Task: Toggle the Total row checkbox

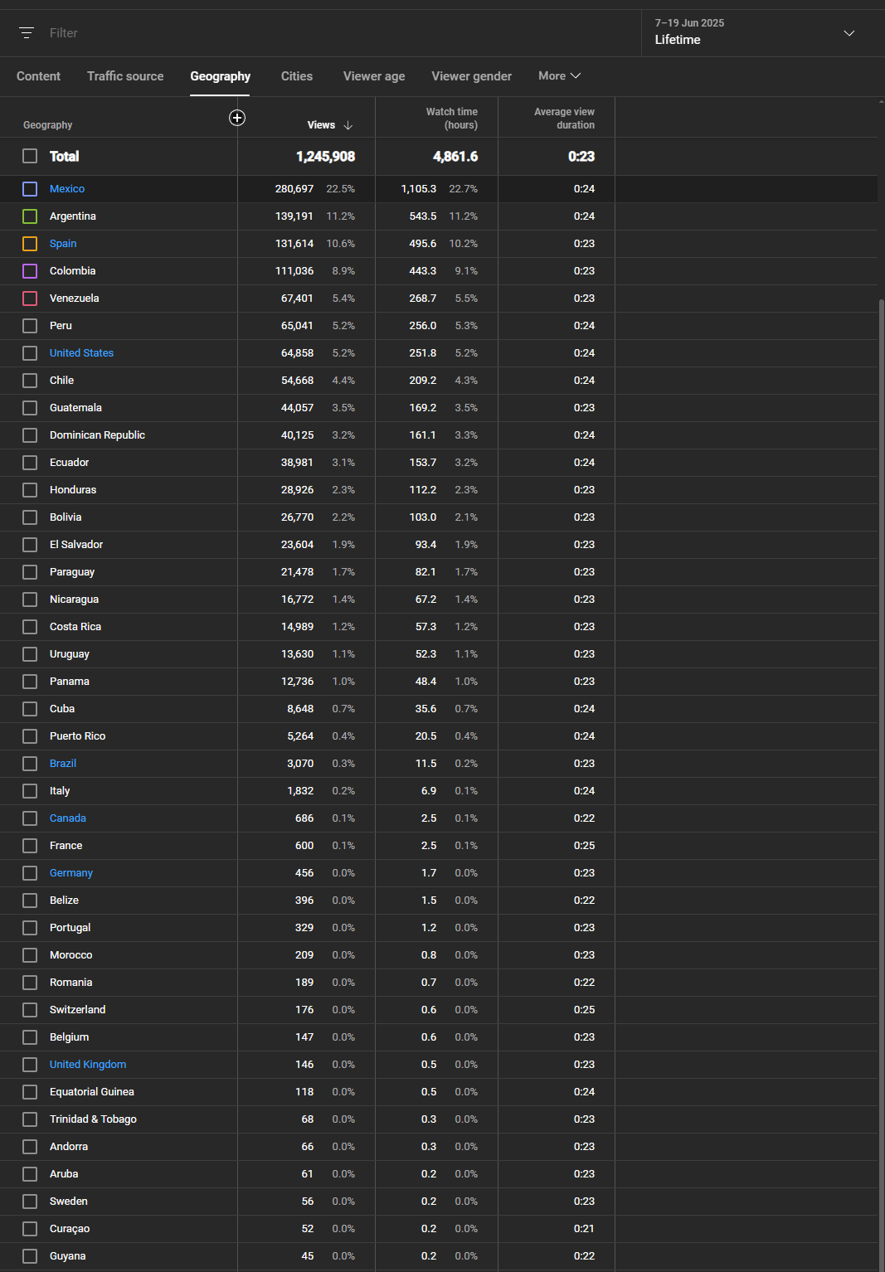Action: click(x=30, y=156)
